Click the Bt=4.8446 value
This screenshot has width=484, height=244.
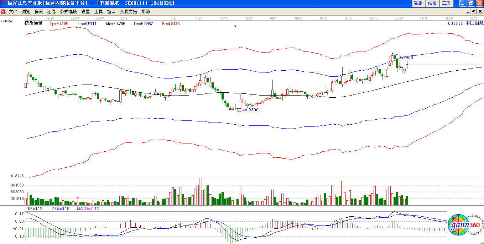(x=171, y=24)
